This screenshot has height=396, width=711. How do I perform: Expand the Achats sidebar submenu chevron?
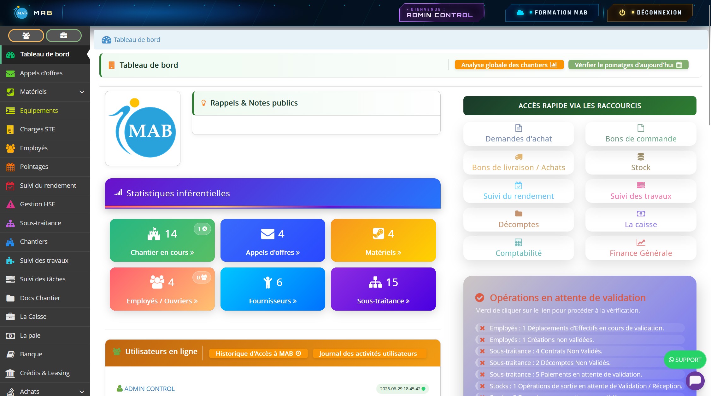[82, 392]
